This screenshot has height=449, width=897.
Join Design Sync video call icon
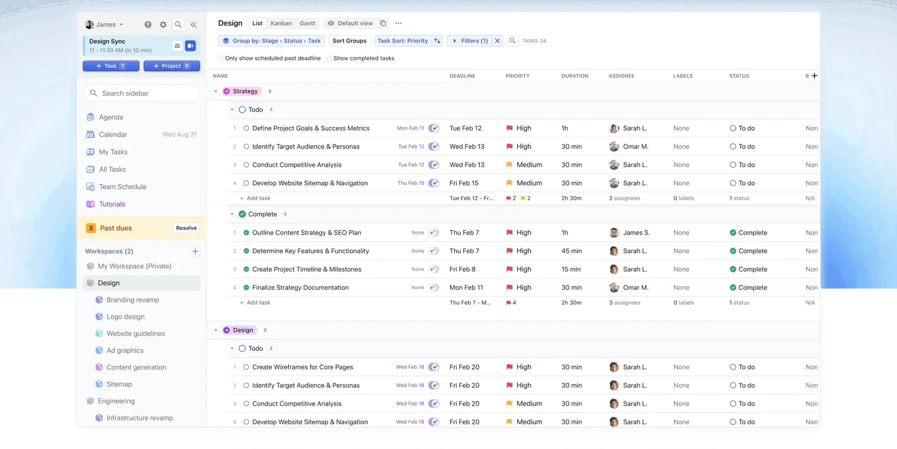[191, 46]
